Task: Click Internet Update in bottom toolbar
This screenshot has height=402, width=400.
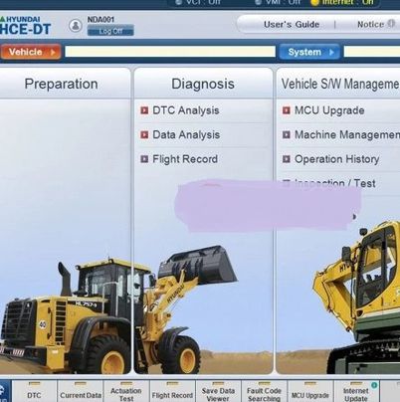Action: 356,391
